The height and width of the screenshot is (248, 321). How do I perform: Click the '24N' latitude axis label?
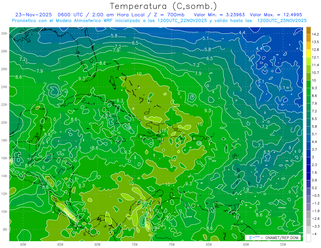(4, 87)
